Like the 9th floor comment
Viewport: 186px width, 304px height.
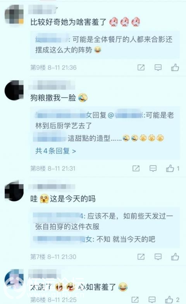pos(175,67)
